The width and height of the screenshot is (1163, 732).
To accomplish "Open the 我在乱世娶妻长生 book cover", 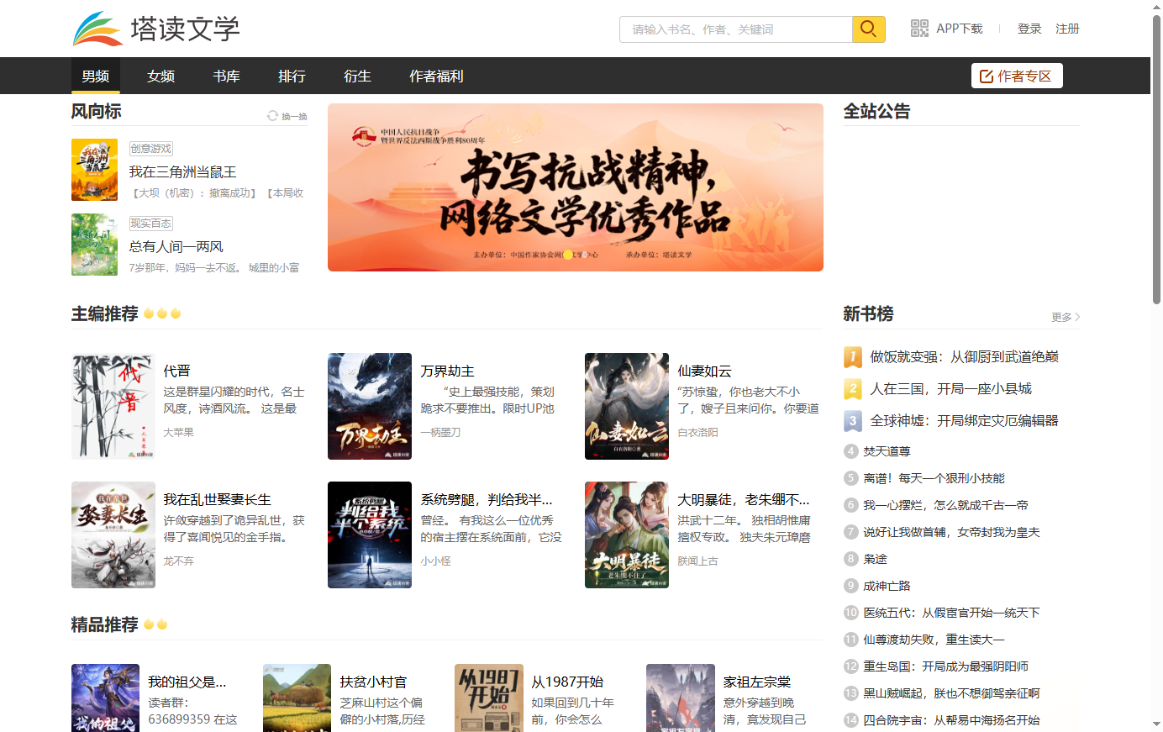I will click(113, 535).
